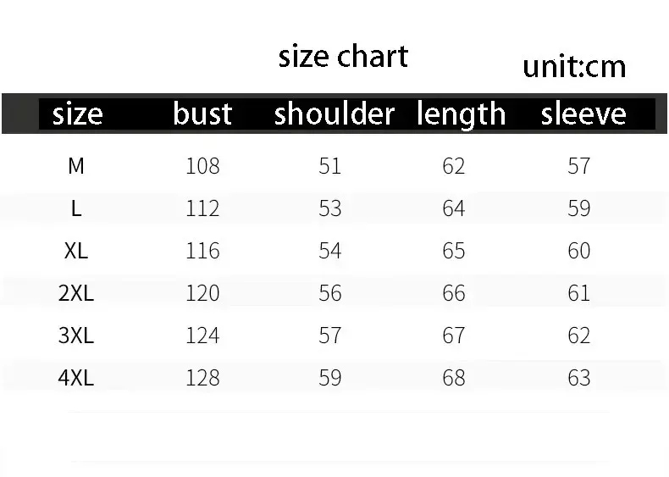This screenshot has height=477, width=669.
Task: Click sleeve value 61 for size 2XL
Action: click(x=578, y=293)
